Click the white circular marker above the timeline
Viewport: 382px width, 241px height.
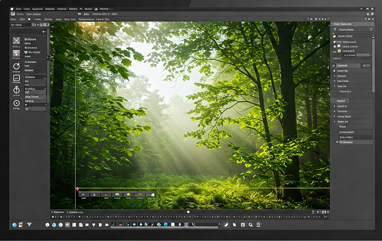point(188,211)
